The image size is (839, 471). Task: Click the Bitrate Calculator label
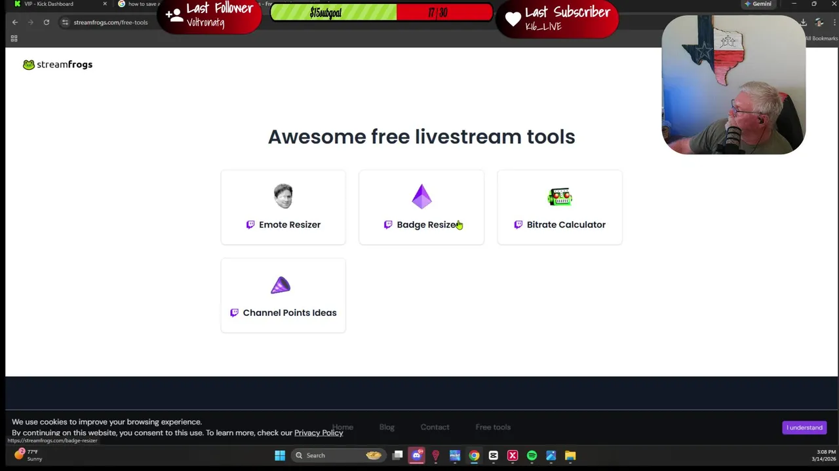(566, 224)
